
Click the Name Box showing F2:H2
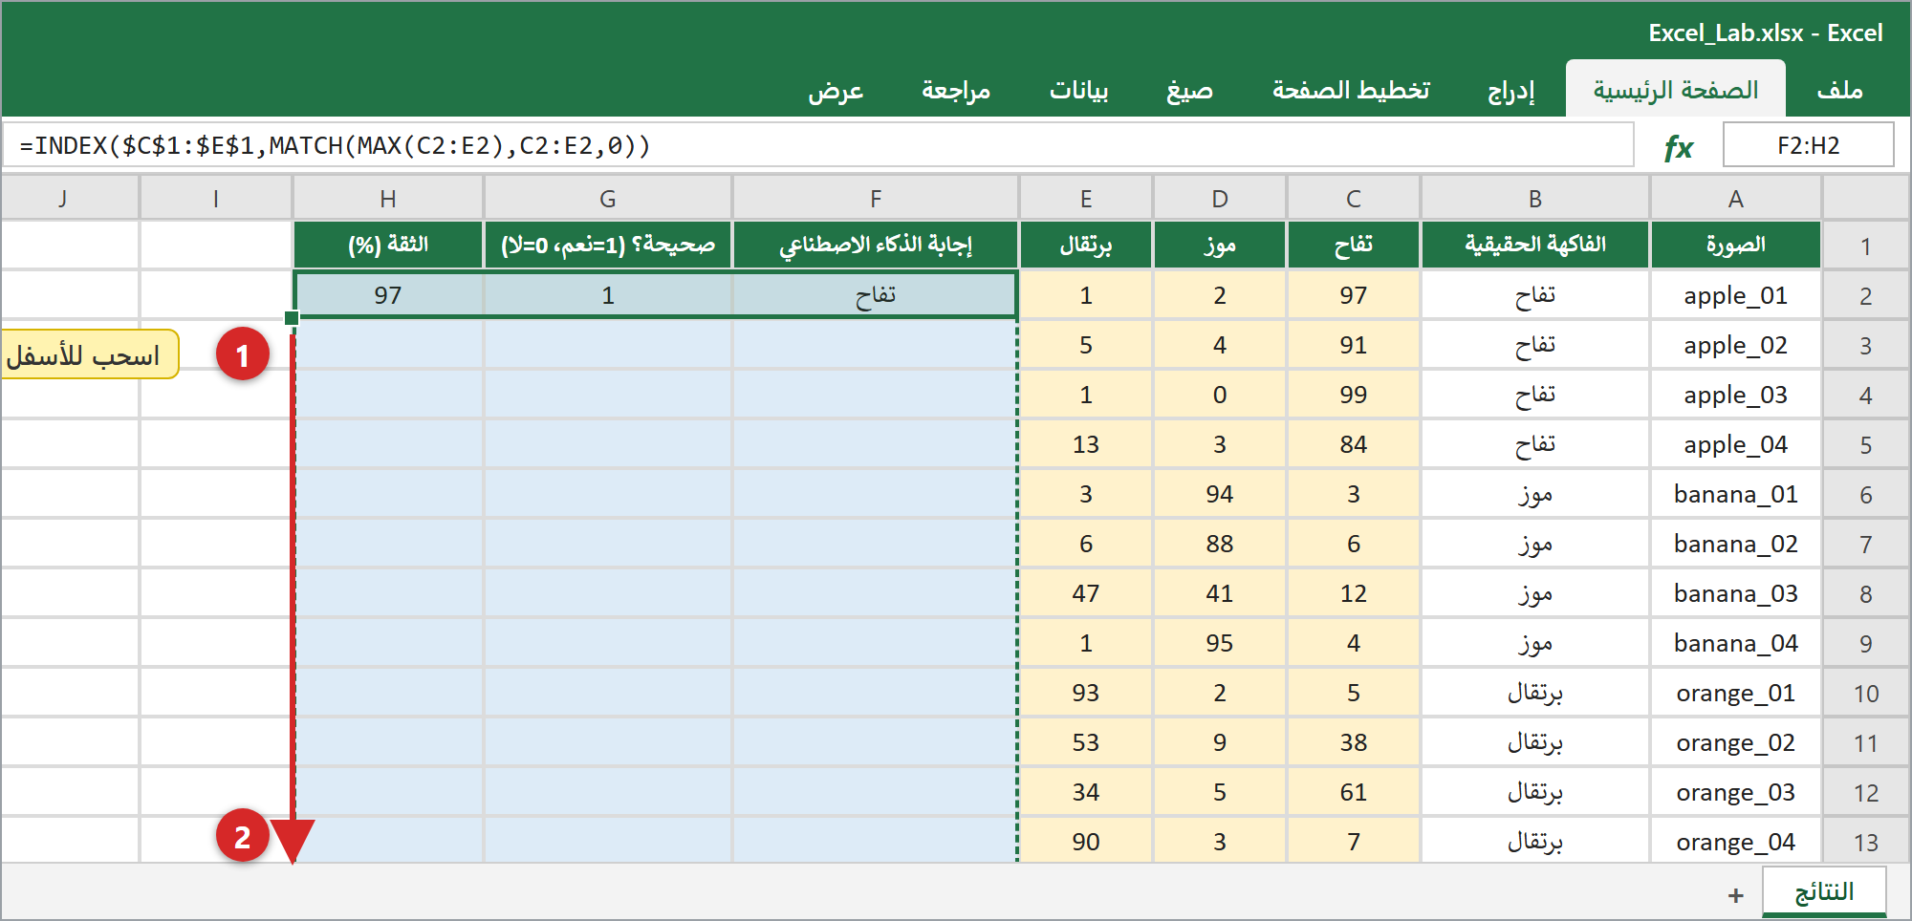1808,145
